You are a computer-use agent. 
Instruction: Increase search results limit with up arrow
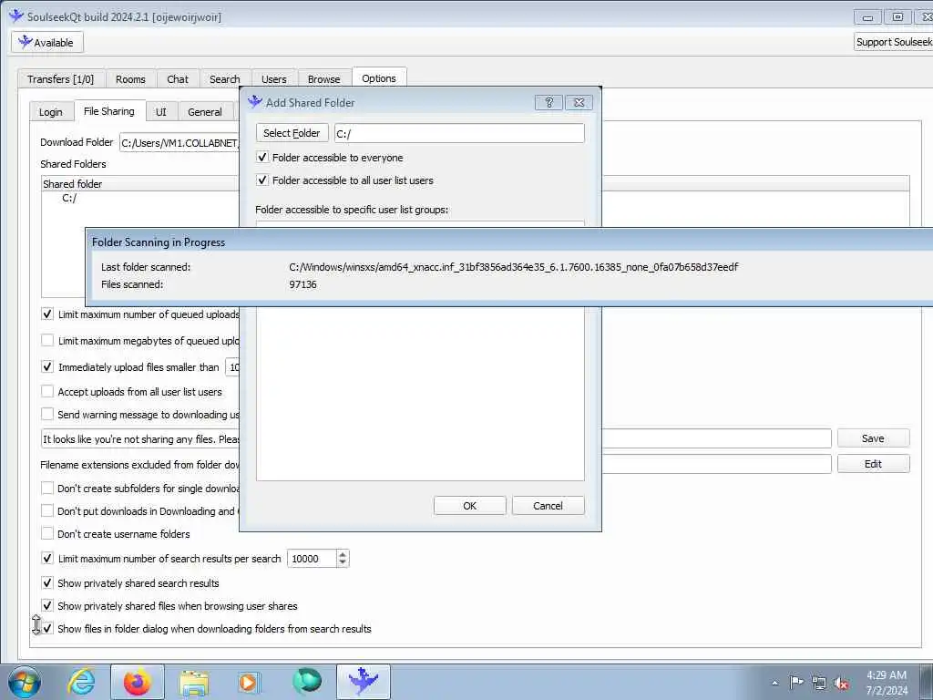pos(343,554)
